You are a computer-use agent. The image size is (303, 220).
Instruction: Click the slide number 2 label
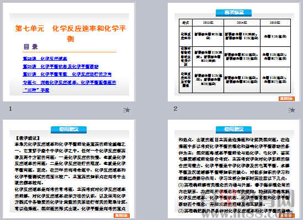(176, 109)
